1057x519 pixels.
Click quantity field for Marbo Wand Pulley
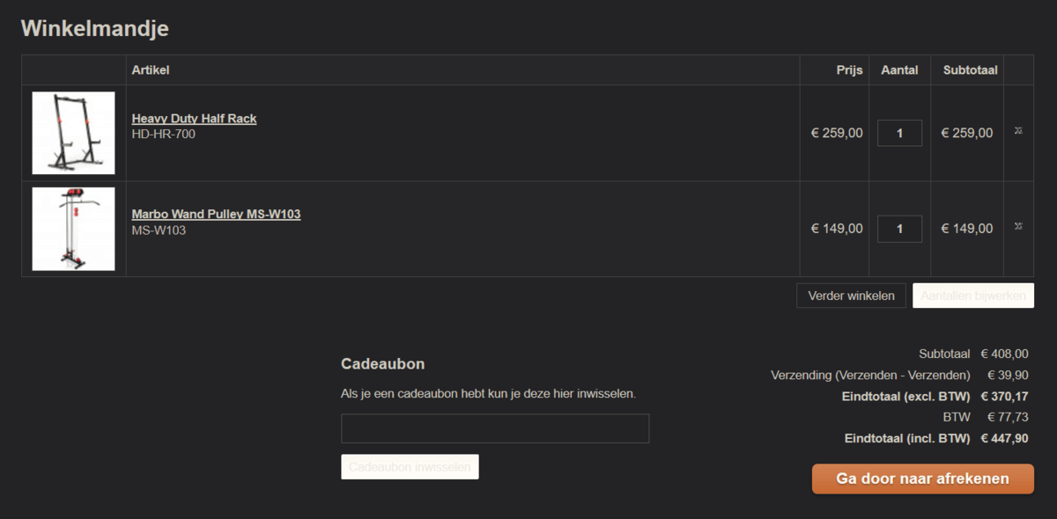pos(899,229)
